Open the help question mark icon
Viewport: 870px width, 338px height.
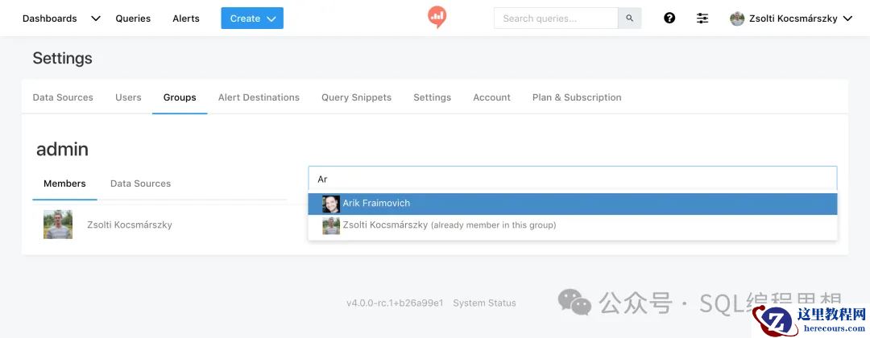[669, 19]
